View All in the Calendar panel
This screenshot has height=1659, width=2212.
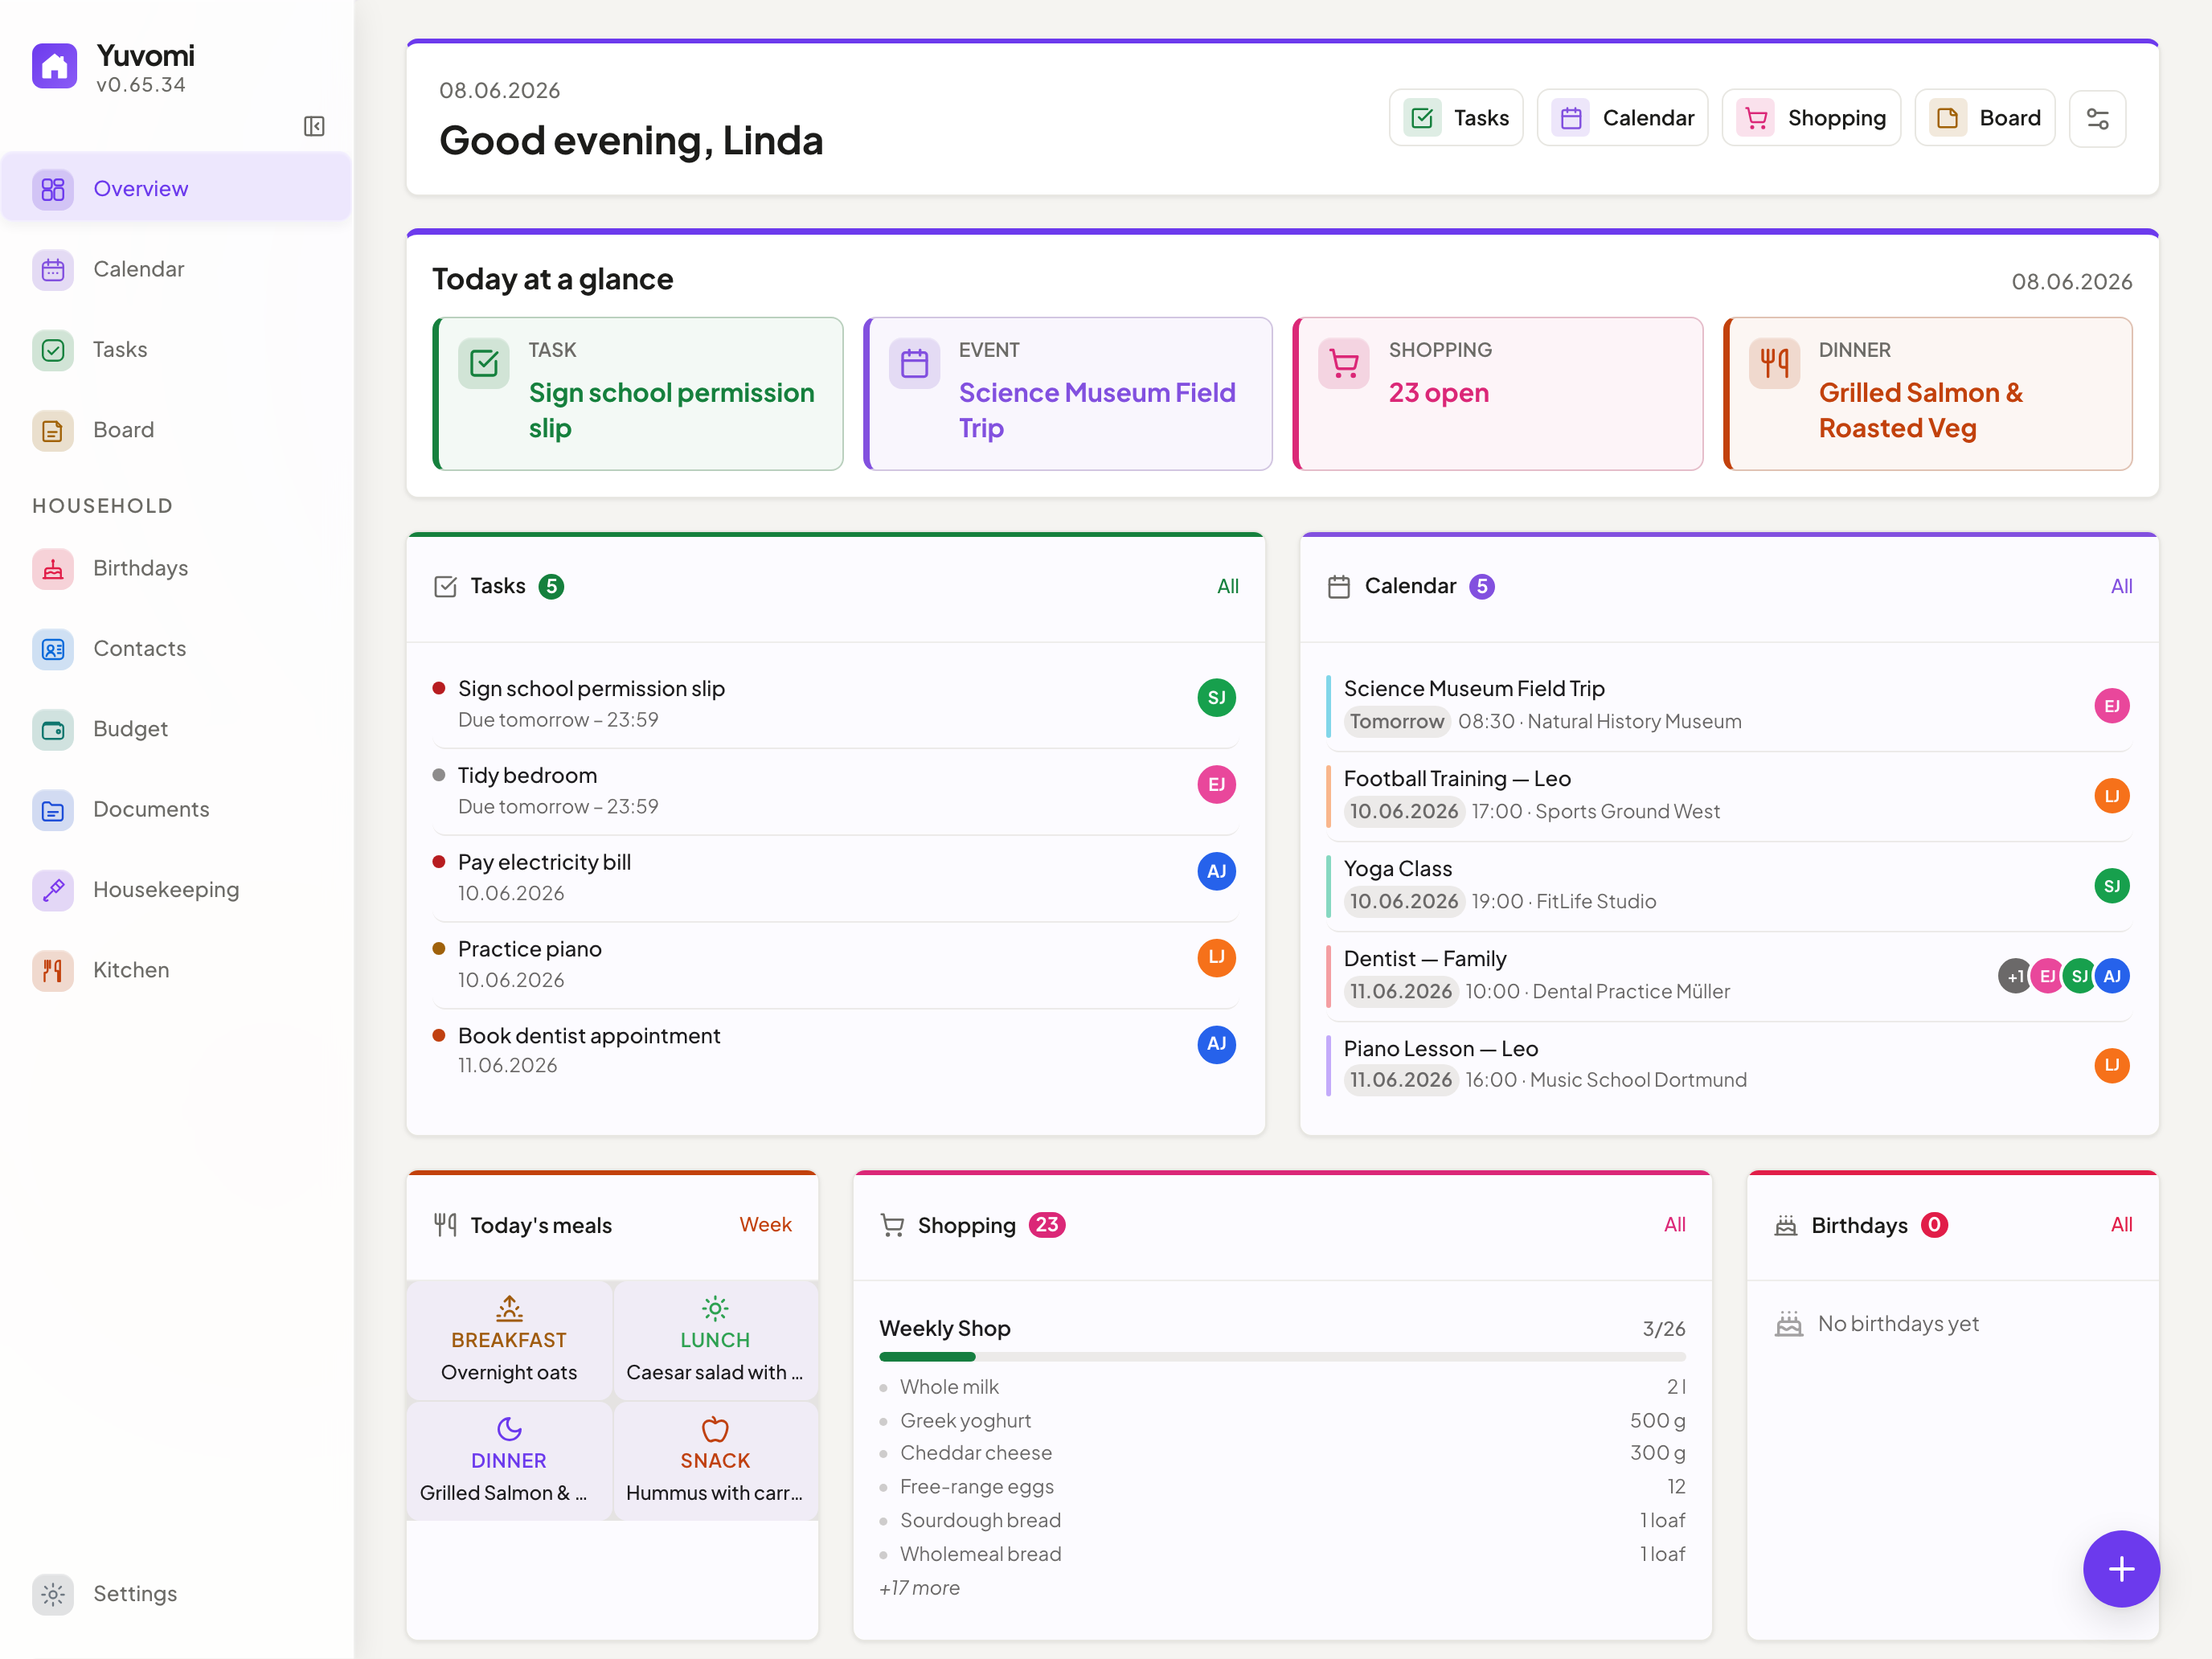2121,587
